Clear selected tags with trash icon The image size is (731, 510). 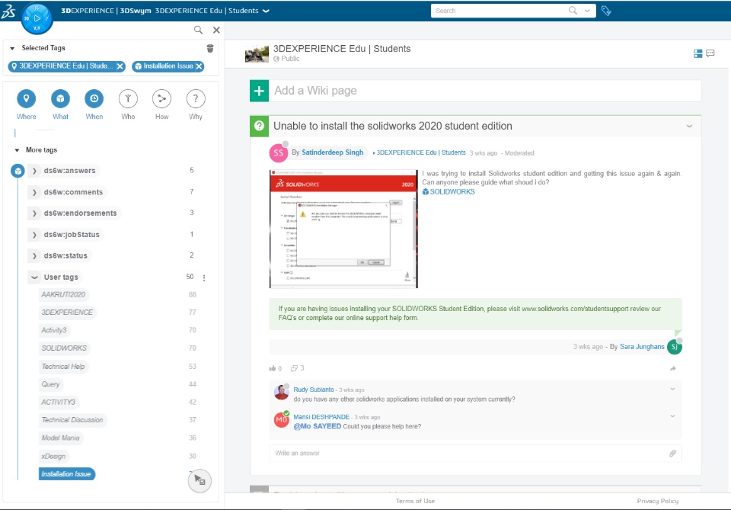(210, 48)
